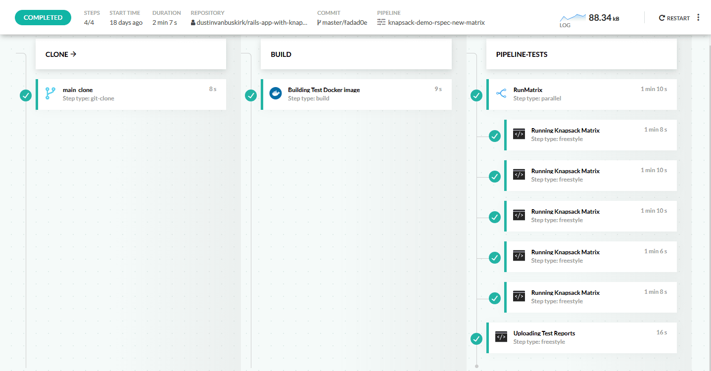Open knapsack-demo-rspec-new-matrix pipeline link
711x371 pixels.
point(436,22)
